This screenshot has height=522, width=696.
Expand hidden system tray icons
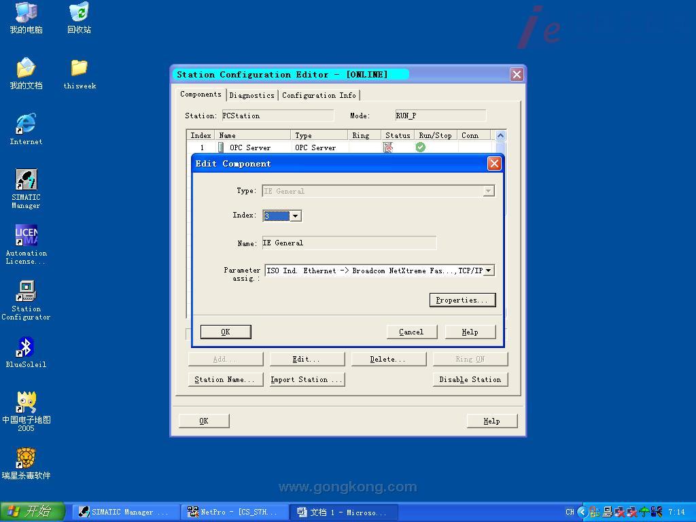click(x=582, y=512)
